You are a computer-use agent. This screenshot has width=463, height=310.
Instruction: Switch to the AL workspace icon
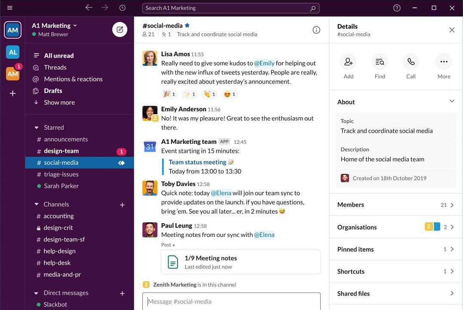(x=12, y=52)
